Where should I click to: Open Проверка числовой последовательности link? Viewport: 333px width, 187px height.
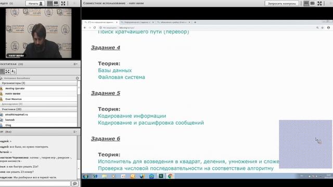click(186, 168)
